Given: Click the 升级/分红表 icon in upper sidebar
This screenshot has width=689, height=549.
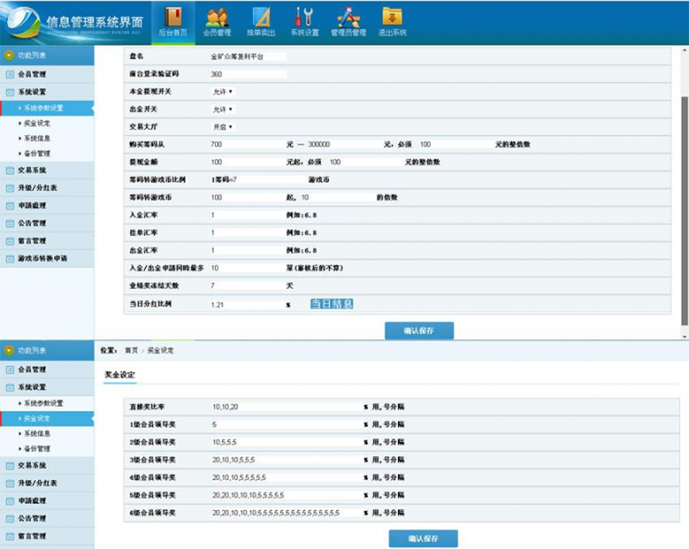Looking at the screenshot, I should pos(10,188).
